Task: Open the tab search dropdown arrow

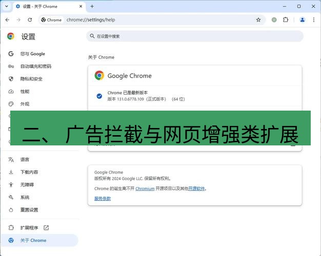Action: (7, 6)
